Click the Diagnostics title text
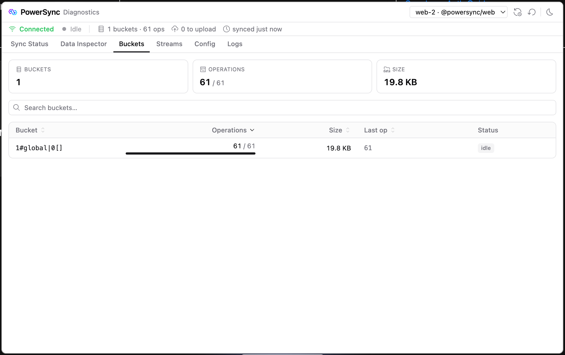Viewport: 565px width, 355px height. click(81, 12)
